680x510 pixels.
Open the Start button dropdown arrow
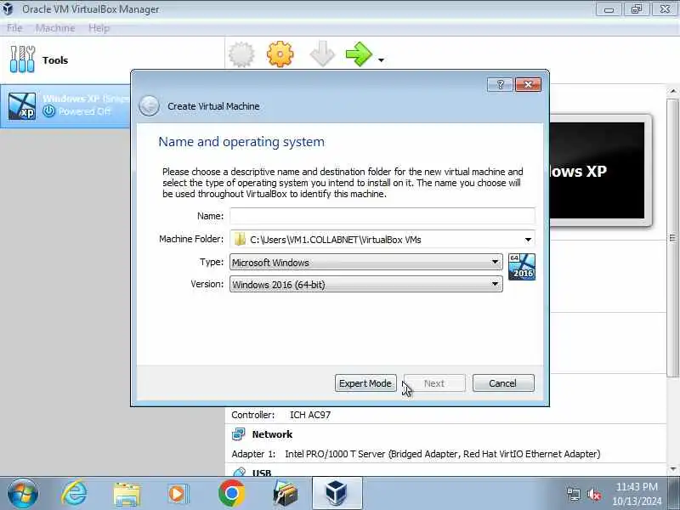click(x=381, y=59)
